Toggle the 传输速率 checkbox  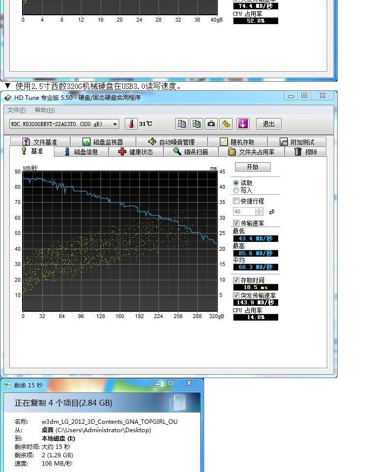[x=237, y=223]
